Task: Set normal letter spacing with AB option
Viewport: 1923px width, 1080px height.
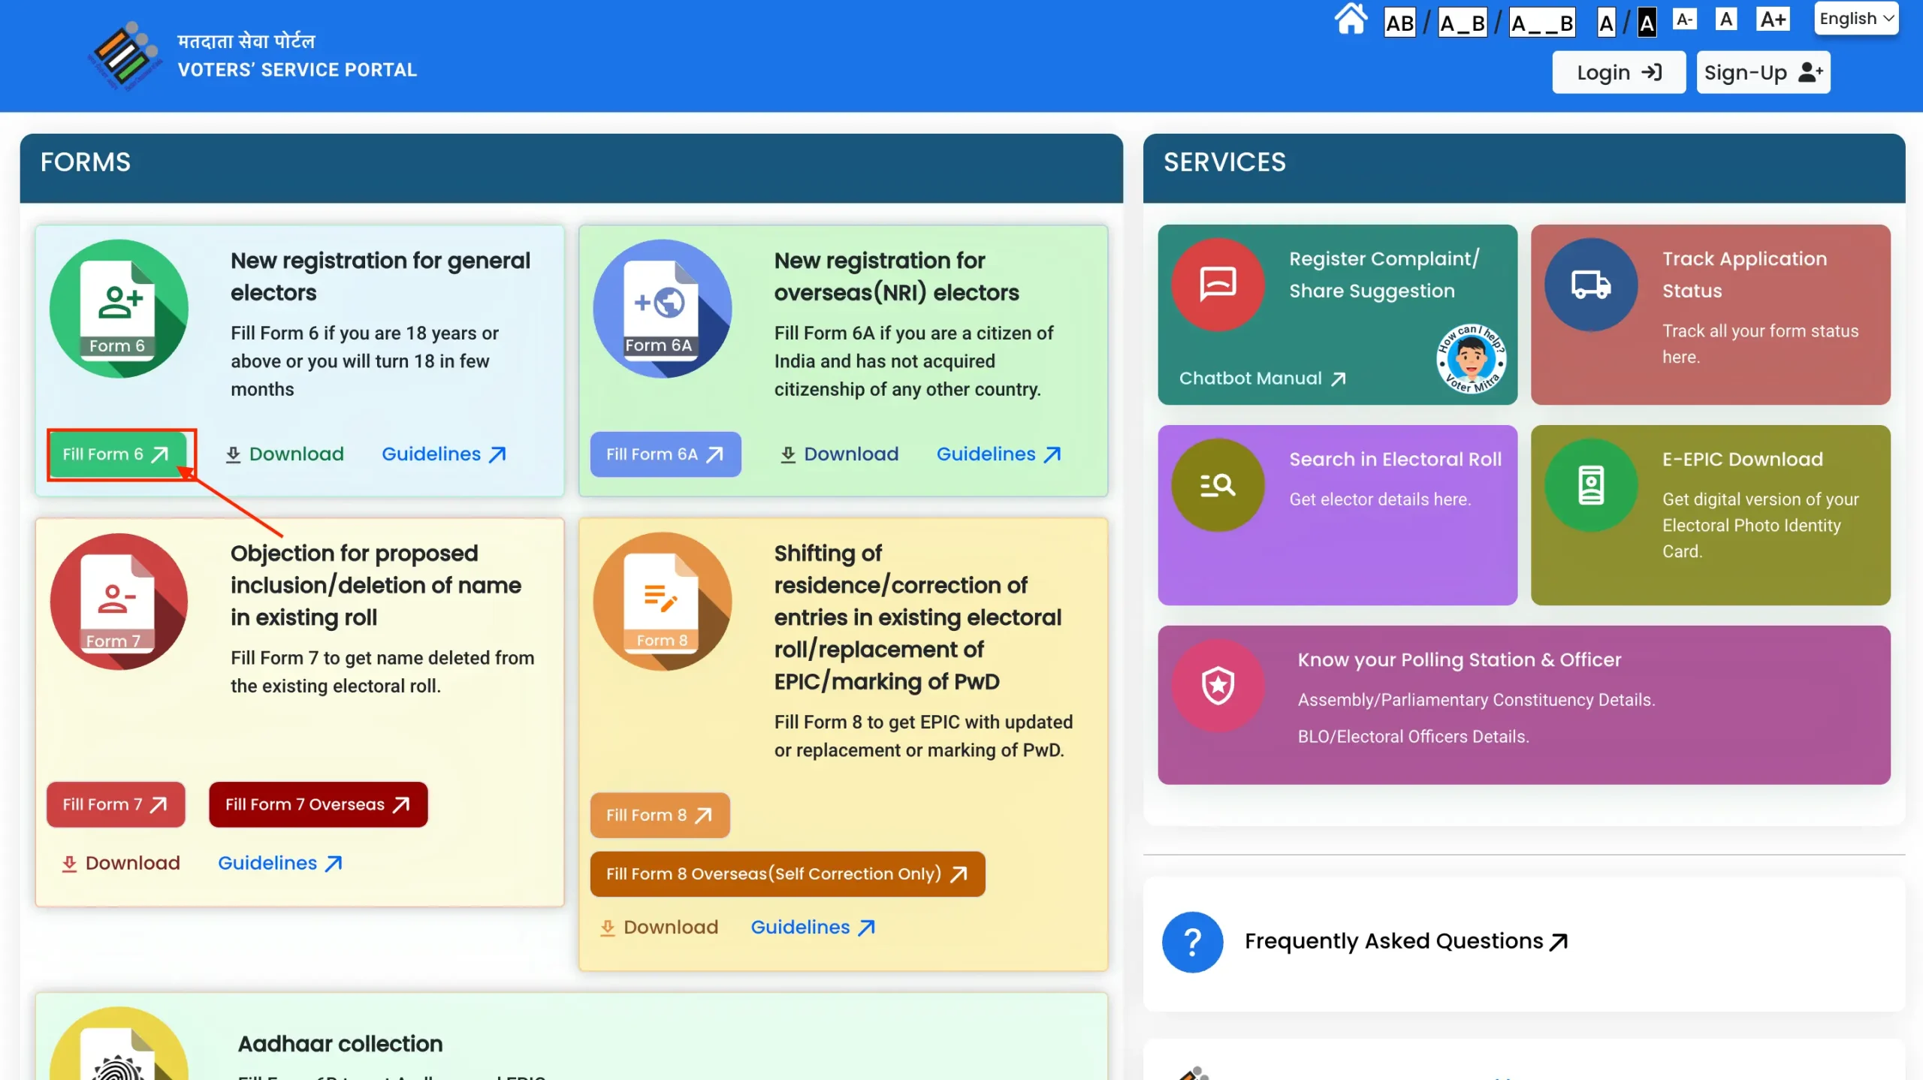Action: pos(1399,23)
